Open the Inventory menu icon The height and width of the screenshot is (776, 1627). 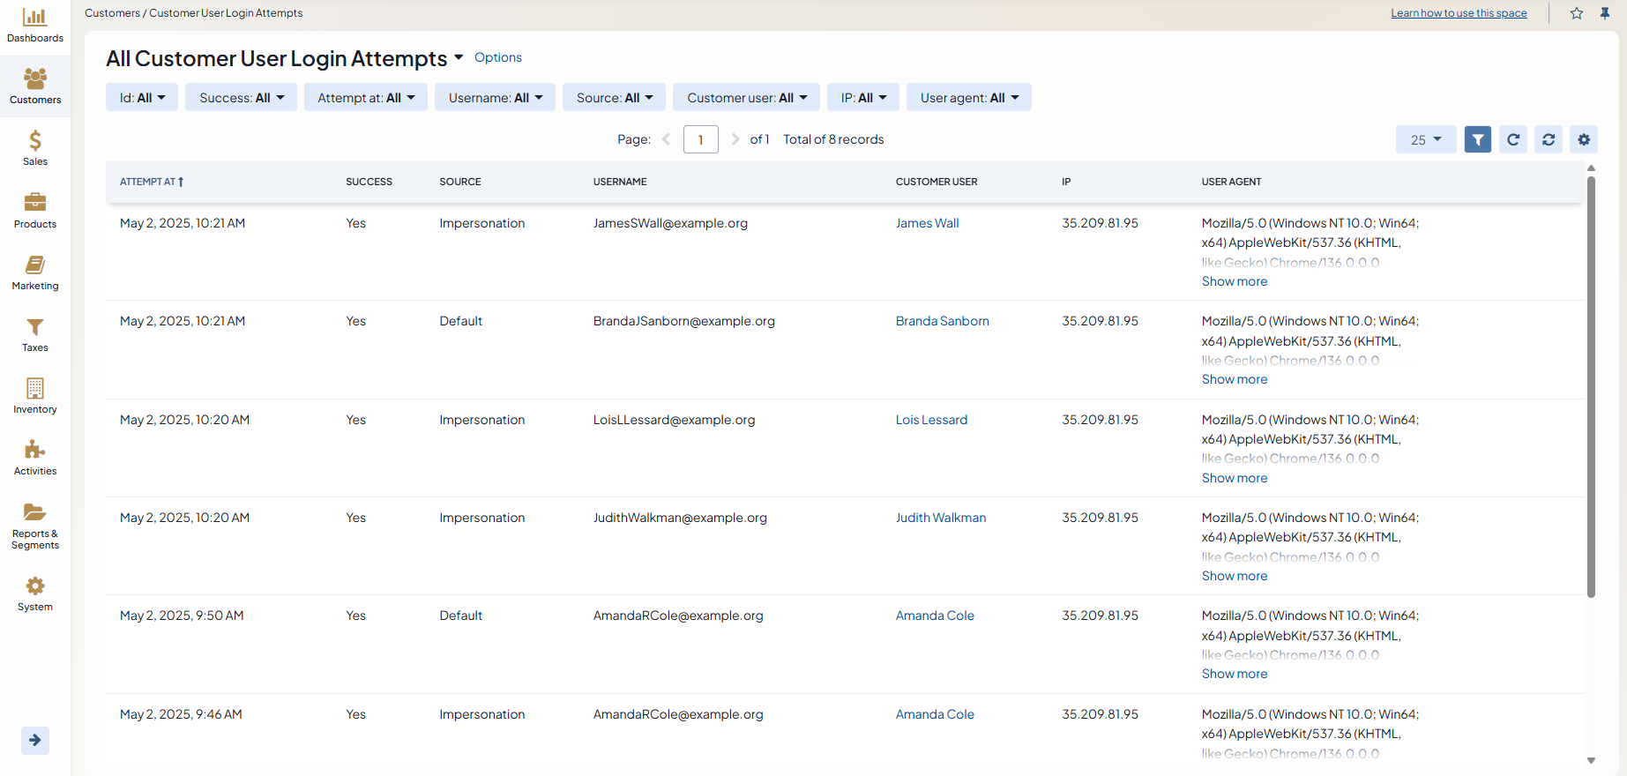(35, 395)
